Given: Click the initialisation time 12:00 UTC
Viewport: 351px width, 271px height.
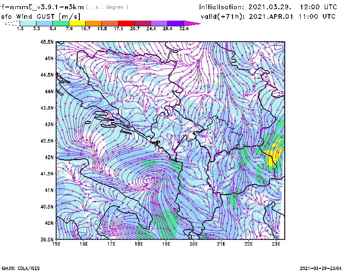Looking at the screenshot, I should tap(319, 7).
